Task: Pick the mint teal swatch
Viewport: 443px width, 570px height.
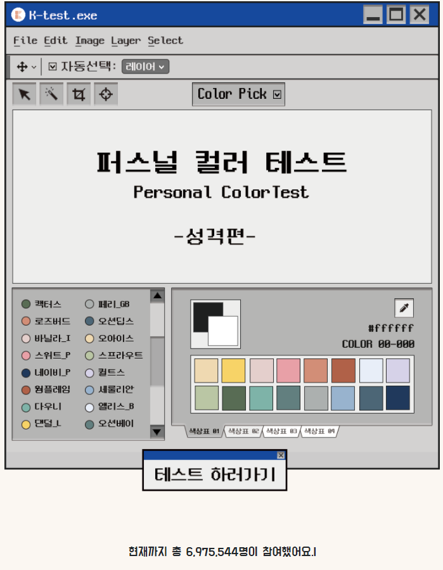Action: tap(262, 398)
